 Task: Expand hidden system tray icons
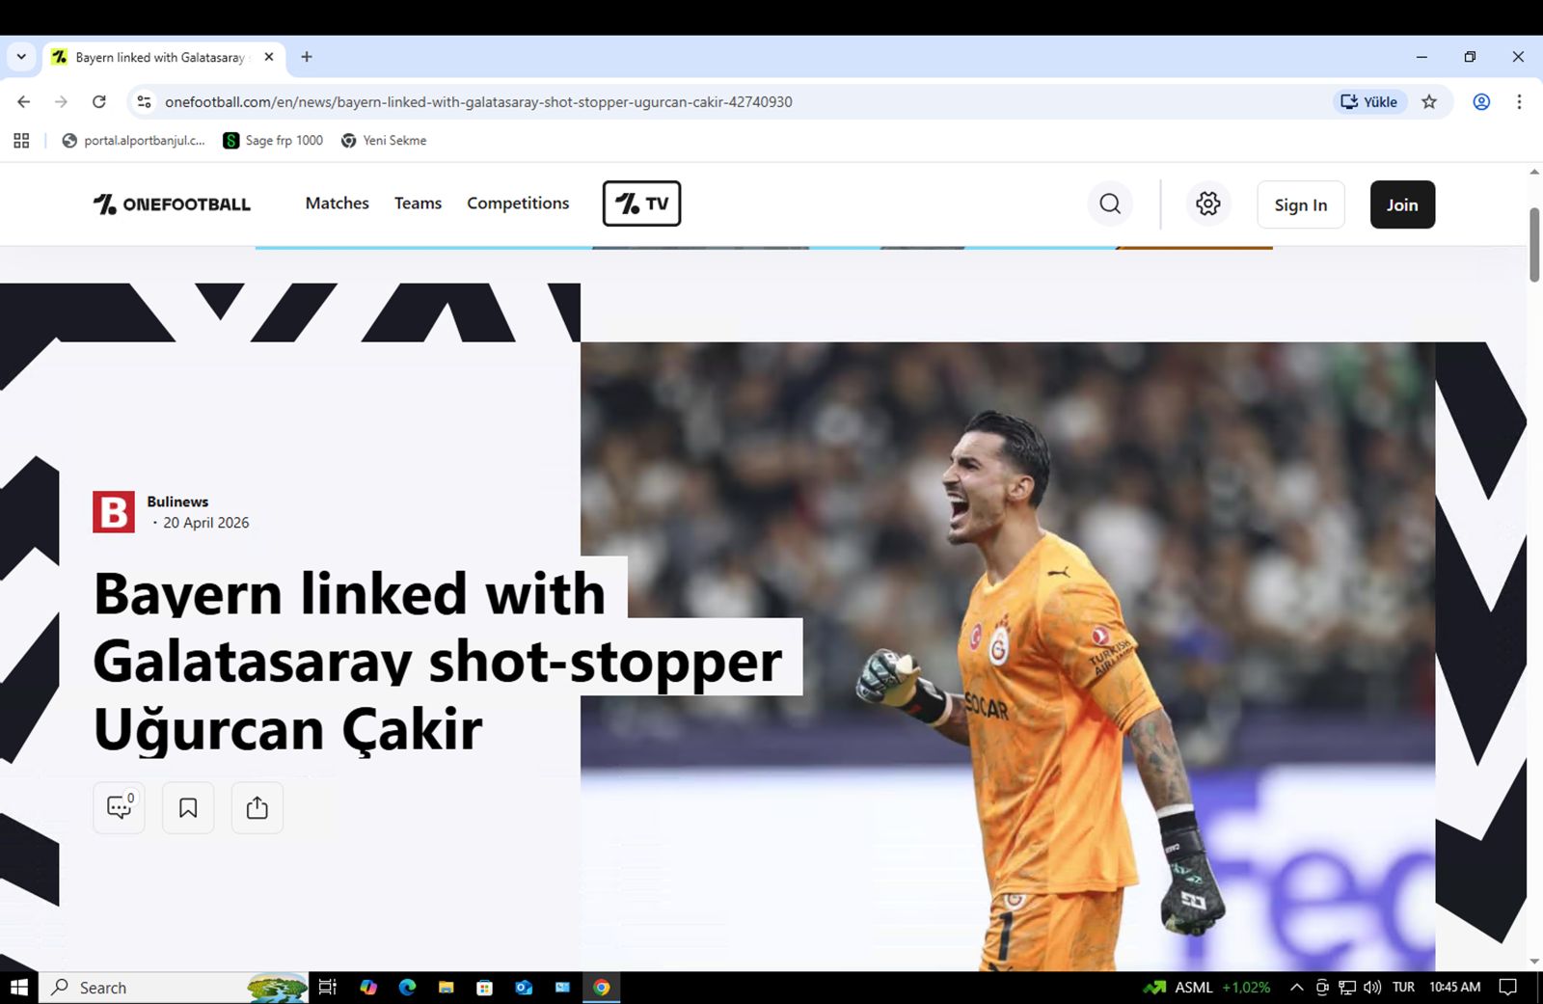click(x=1296, y=987)
